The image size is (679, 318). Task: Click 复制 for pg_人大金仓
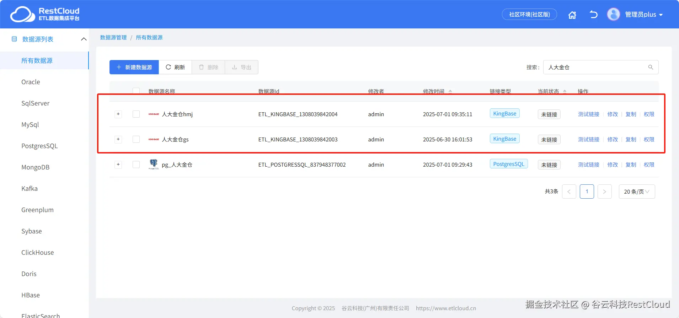point(631,165)
